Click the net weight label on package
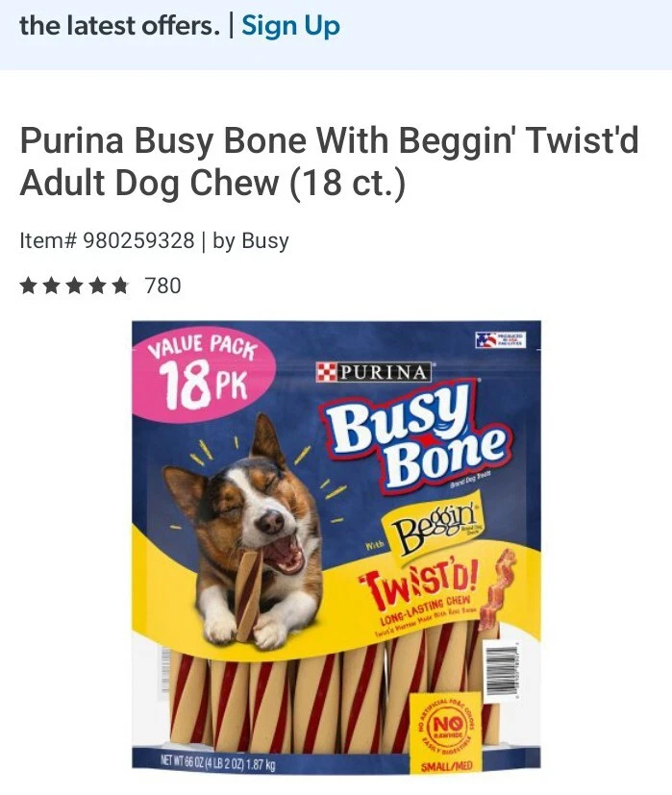Viewport: 672px width, 795px height. (217, 761)
